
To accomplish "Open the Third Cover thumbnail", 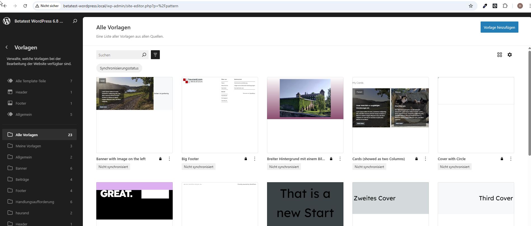I will [476, 204].
